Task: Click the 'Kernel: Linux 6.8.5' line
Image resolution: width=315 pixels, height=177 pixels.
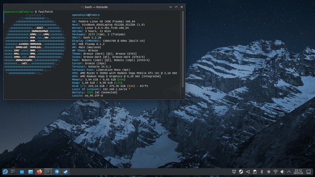Action: (100, 28)
